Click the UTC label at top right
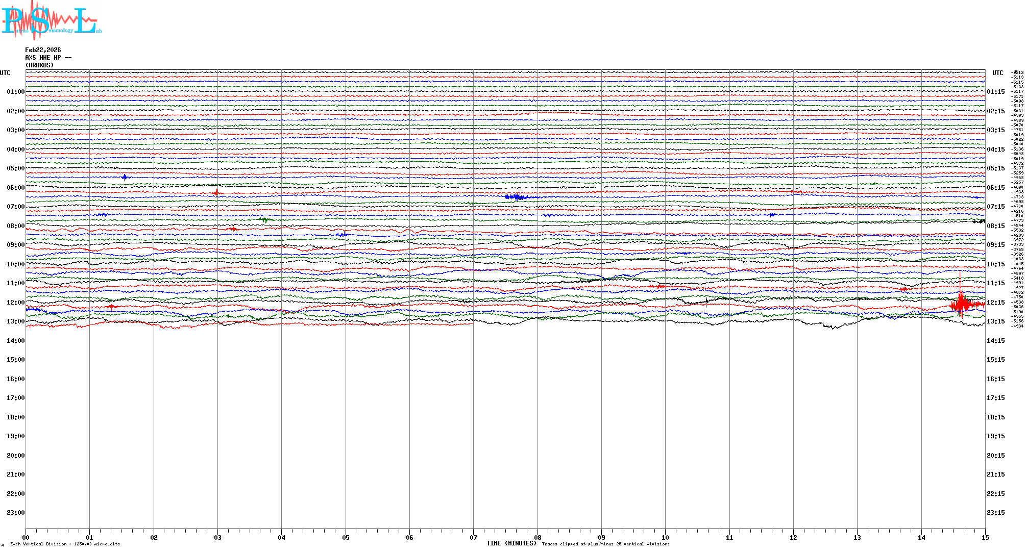 point(997,73)
